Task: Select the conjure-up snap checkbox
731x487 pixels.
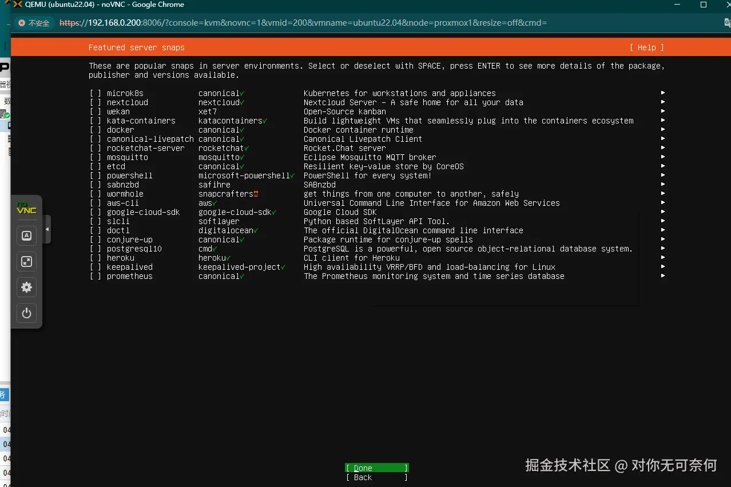Action: point(95,239)
